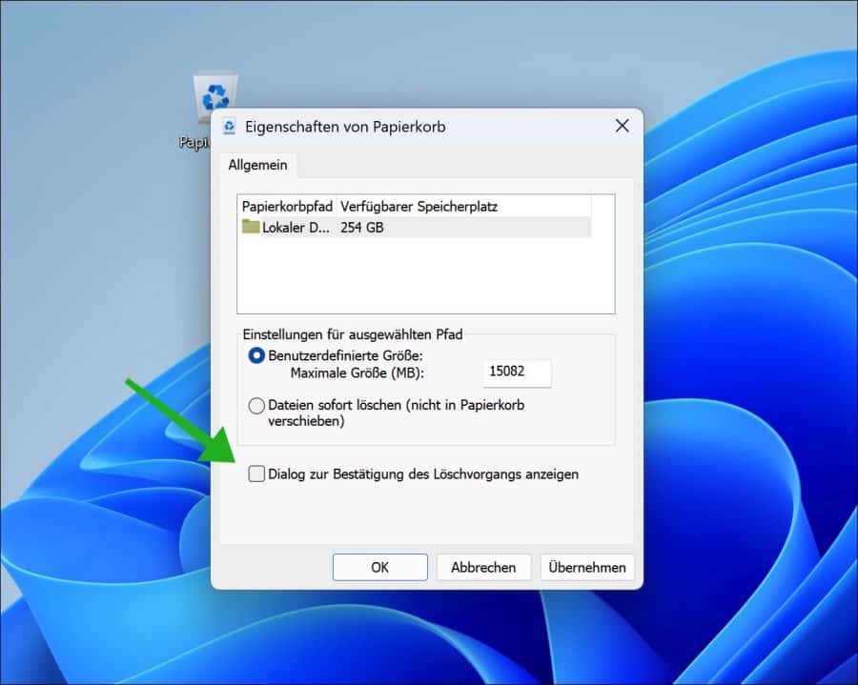Open the Papierkorb desktop icon
The image size is (858, 685).
pos(216,95)
